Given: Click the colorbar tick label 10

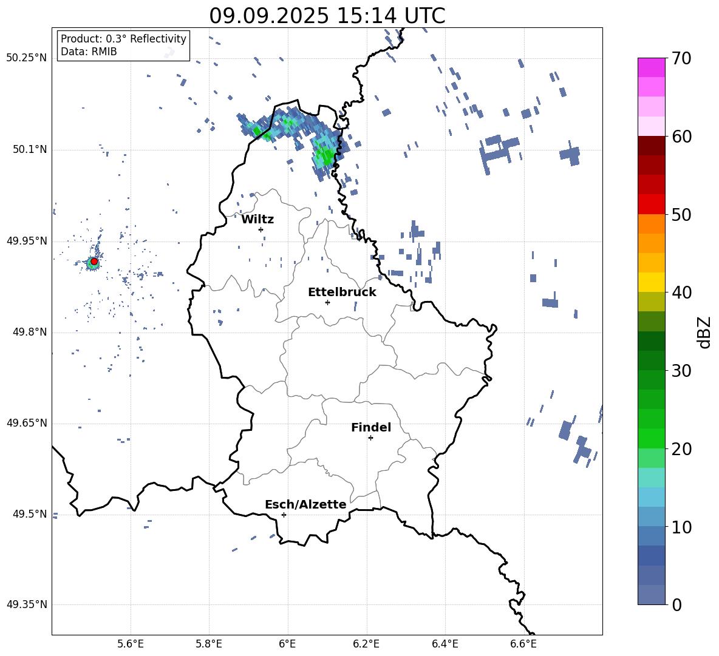Looking at the screenshot, I should 681,527.
